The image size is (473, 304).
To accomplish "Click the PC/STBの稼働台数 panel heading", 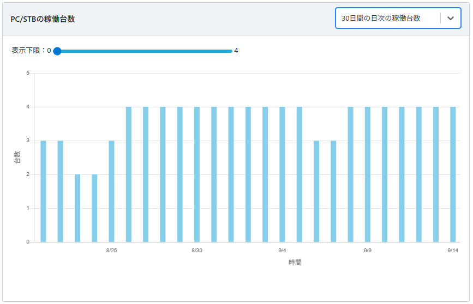I will (43, 19).
